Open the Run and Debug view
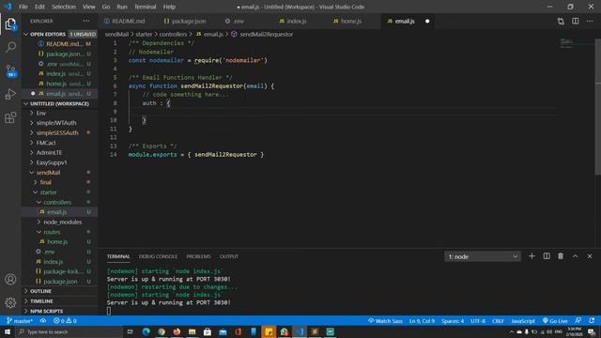Viewport: 601px width, 338px height. (10, 94)
